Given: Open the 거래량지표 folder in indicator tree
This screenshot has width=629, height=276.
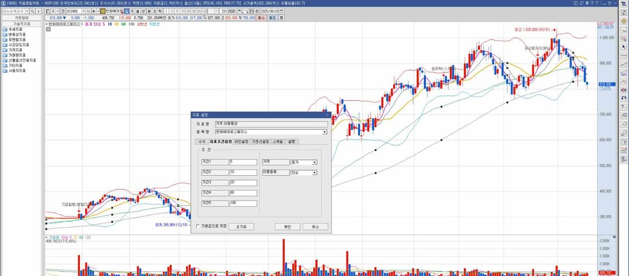Looking at the screenshot, I should (x=17, y=55).
